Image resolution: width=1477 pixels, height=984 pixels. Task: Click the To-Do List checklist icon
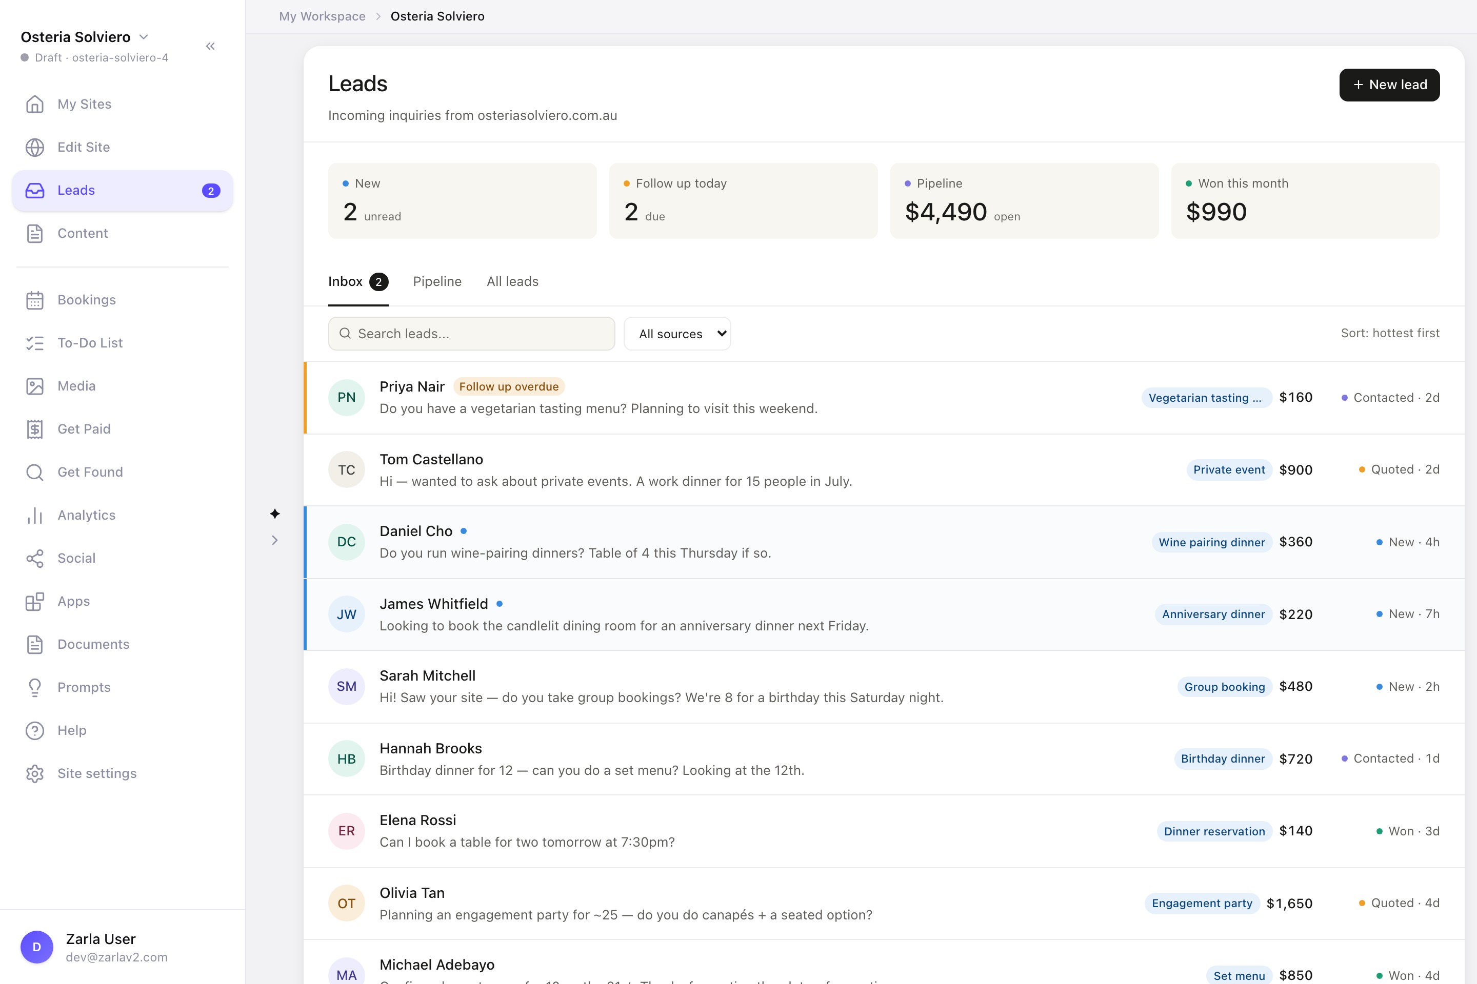coord(34,343)
